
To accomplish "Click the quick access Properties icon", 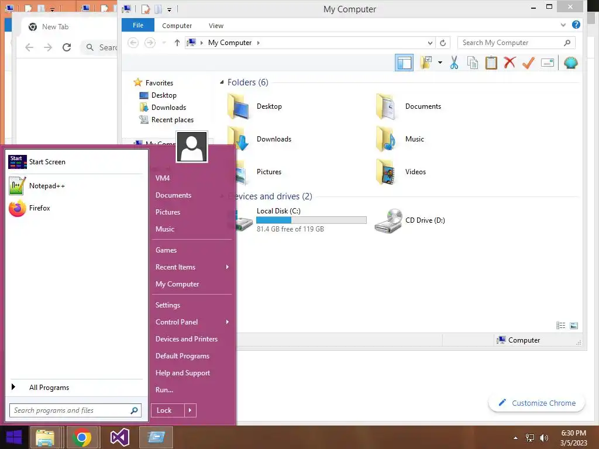I will (x=146, y=9).
